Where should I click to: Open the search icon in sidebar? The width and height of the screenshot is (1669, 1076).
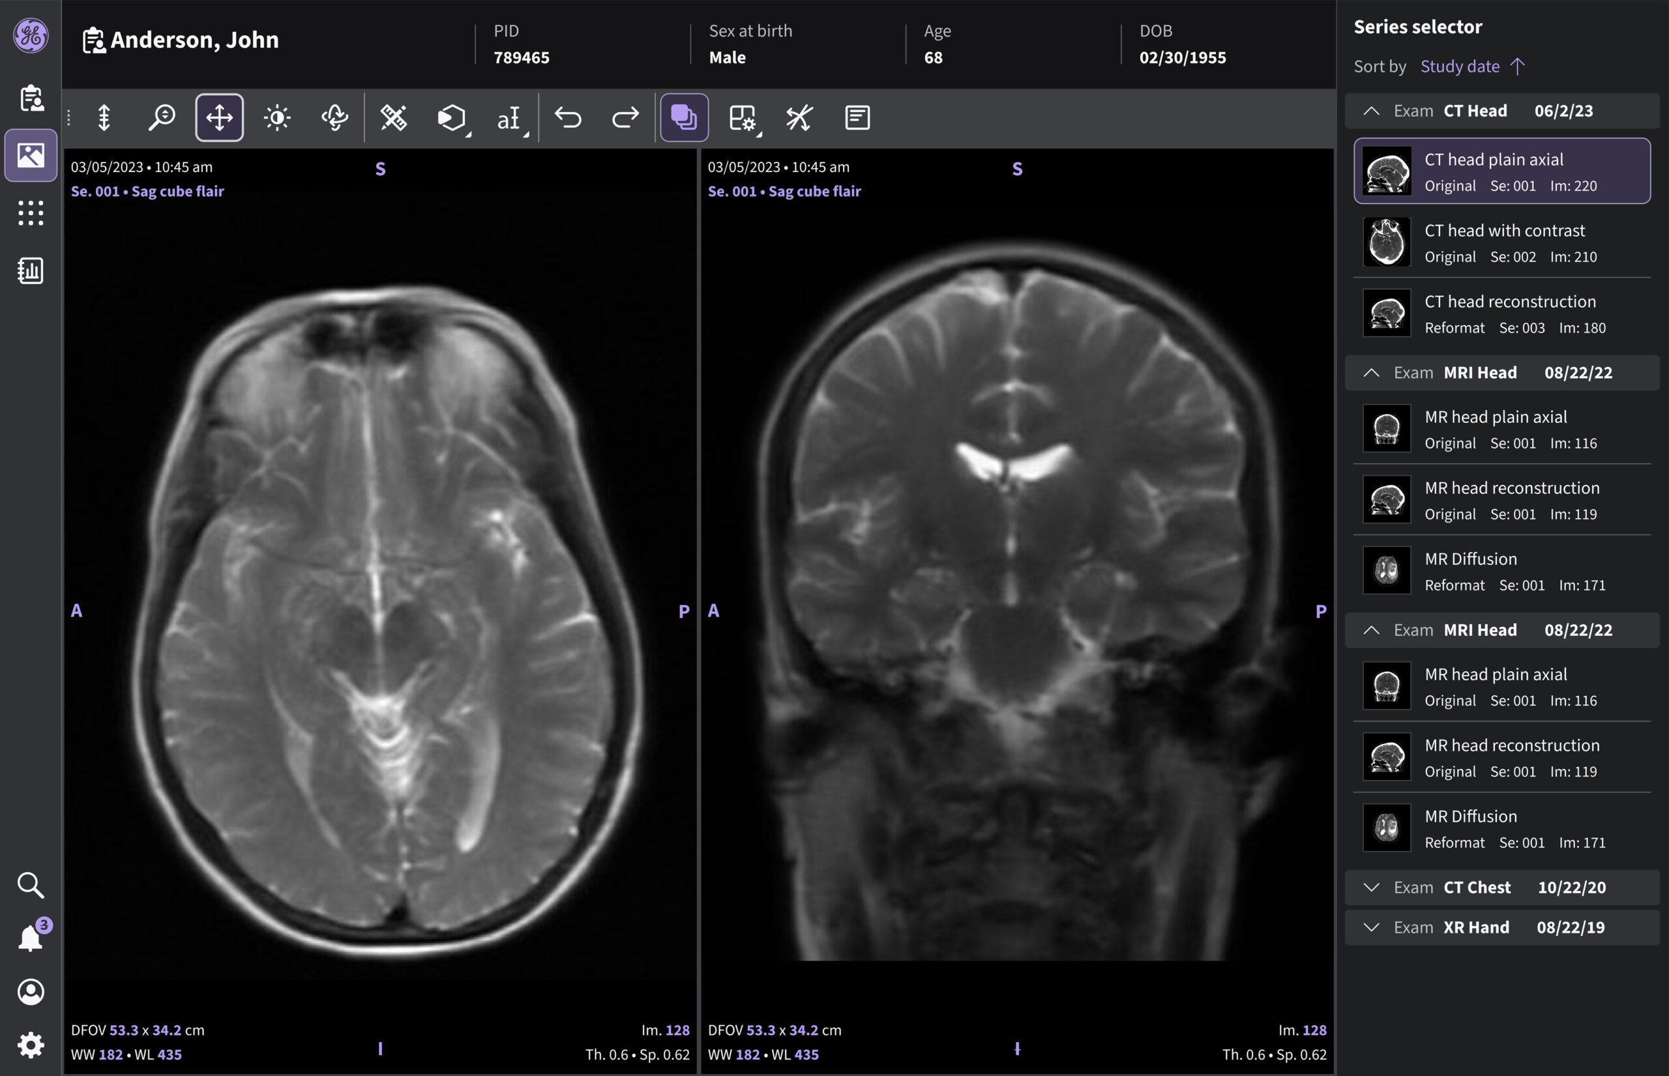(31, 885)
